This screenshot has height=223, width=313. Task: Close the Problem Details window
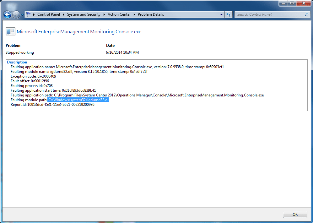pos(304,3)
